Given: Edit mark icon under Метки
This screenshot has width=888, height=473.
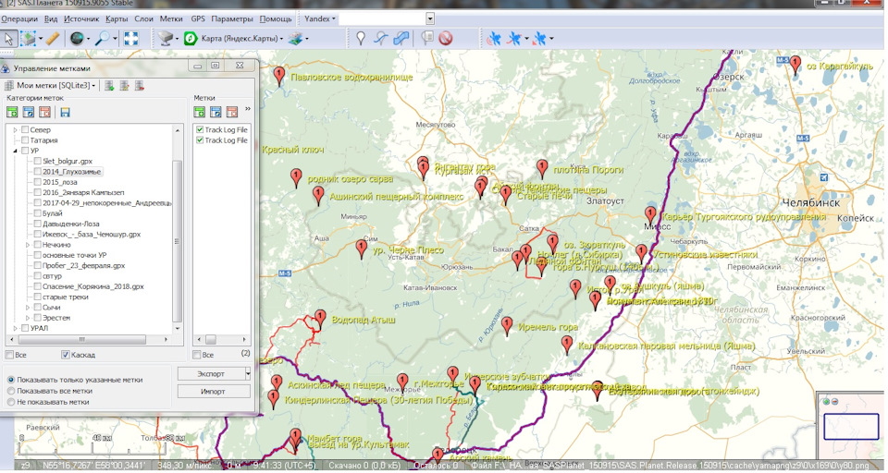Looking at the screenshot, I should [x=216, y=112].
